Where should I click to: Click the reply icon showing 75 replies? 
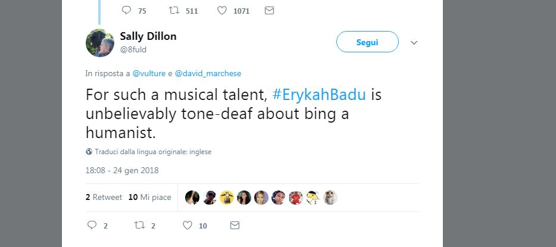(x=126, y=10)
